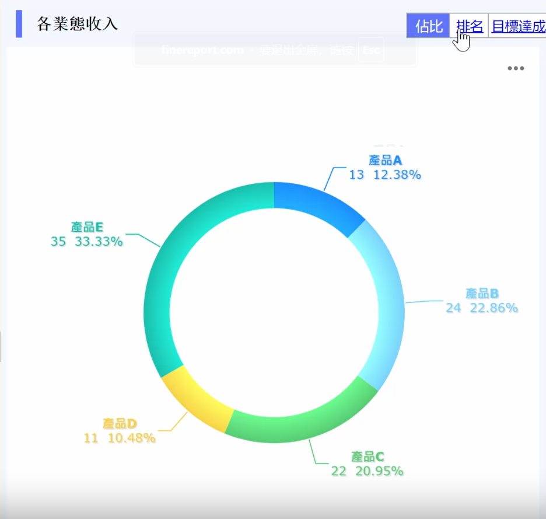Screen dimensions: 546x519
Task: Select the 佔比 tab
Action: [428, 26]
